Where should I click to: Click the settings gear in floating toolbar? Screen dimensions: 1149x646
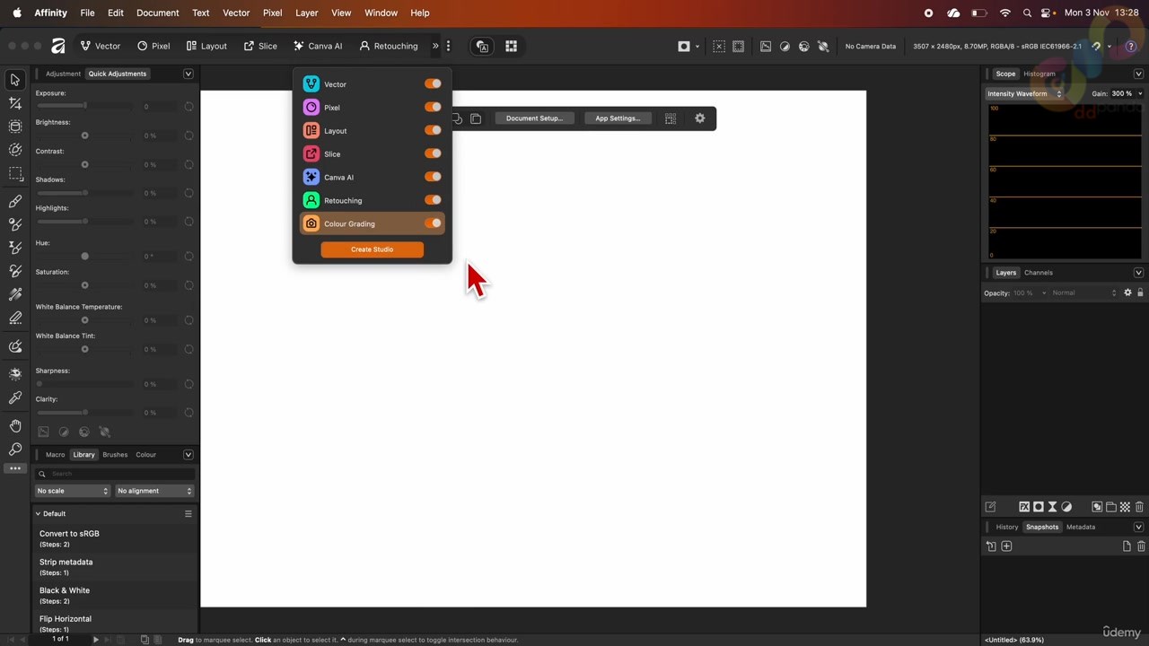pyautogui.click(x=700, y=118)
